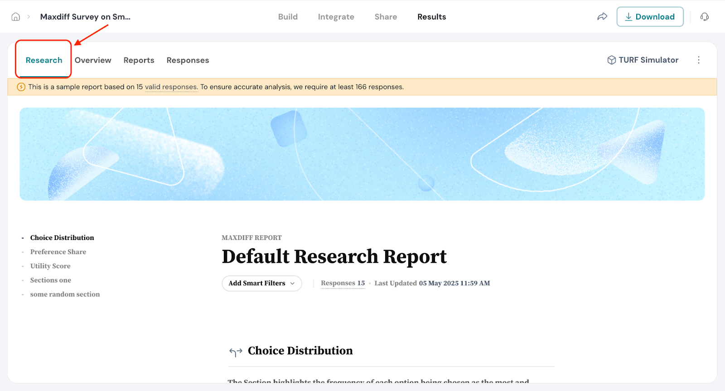Click the home icon in breadcrumb

click(15, 17)
